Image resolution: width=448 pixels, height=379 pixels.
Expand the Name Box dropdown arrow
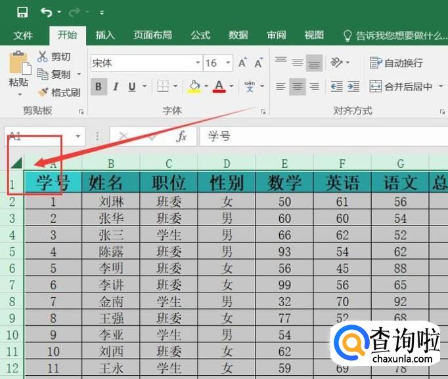point(78,136)
